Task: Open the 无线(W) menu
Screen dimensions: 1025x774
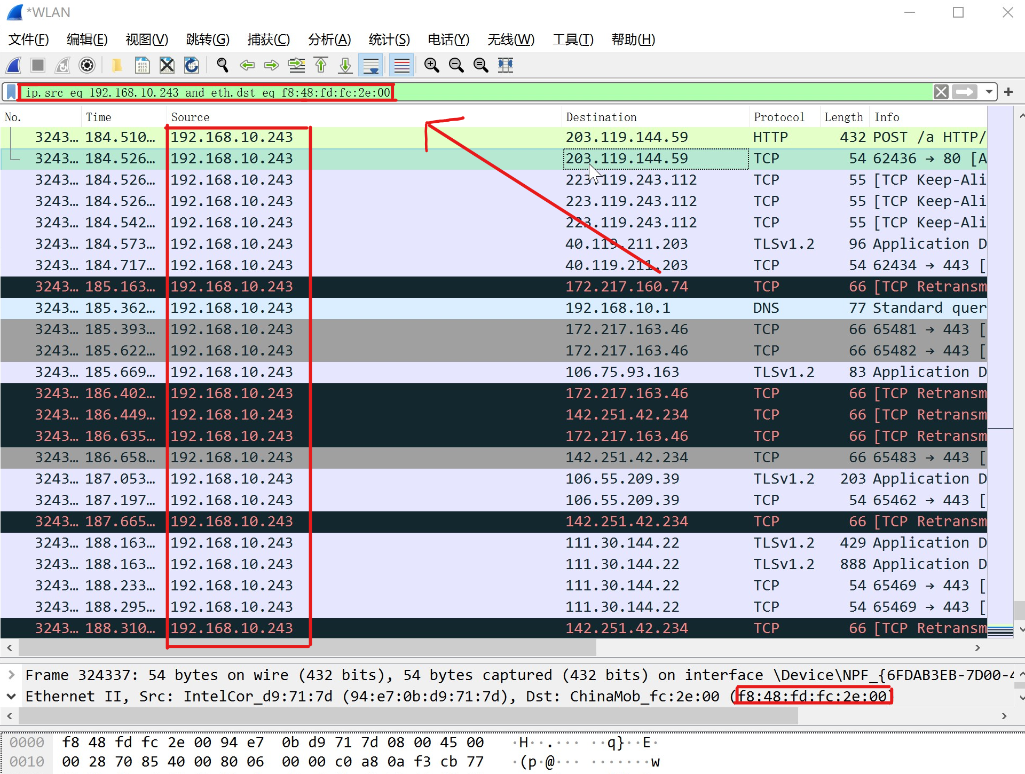Action: pyautogui.click(x=511, y=40)
